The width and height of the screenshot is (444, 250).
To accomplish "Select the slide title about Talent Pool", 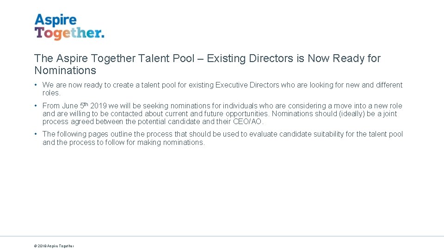I will (207, 64).
